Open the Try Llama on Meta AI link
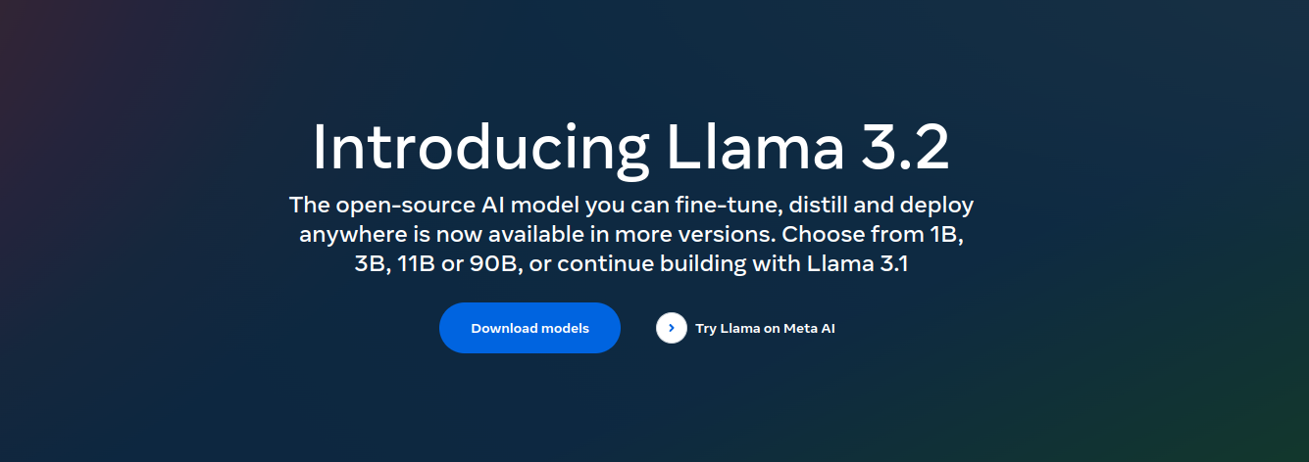1309x462 pixels. click(x=765, y=329)
